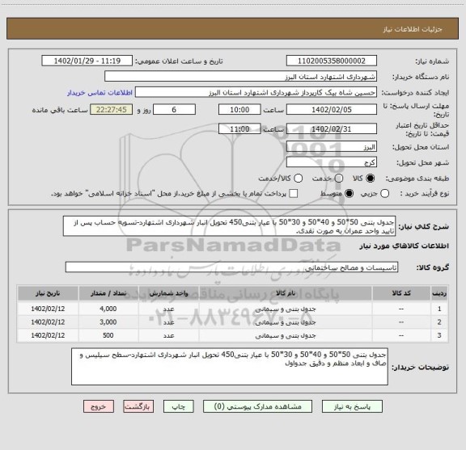The height and width of the screenshot is (450, 466).
Task: Click the بازگشت back button
Action: click(x=138, y=406)
